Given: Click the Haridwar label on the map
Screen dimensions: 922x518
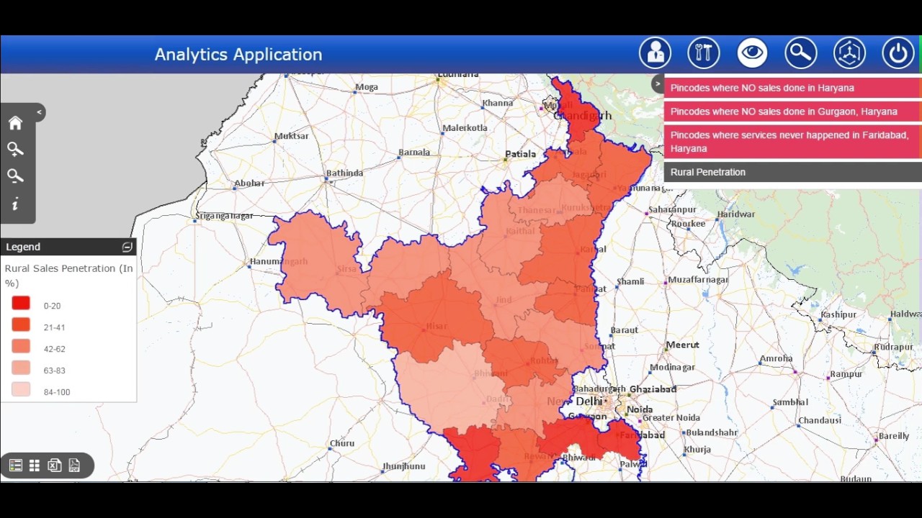Looking at the screenshot, I should (x=736, y=214).
